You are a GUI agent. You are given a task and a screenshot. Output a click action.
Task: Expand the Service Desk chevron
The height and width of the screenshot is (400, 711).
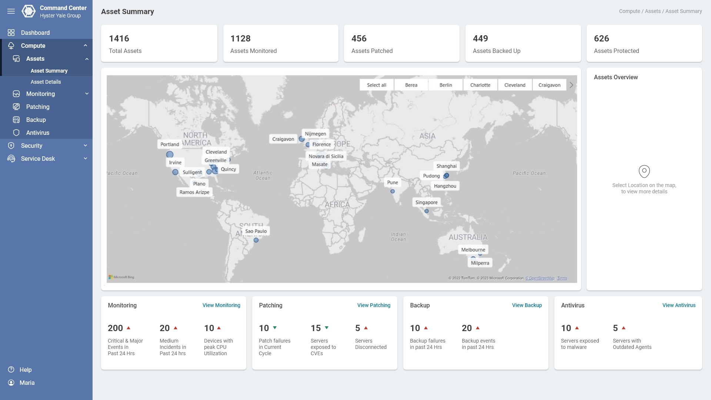click(86, 159)
